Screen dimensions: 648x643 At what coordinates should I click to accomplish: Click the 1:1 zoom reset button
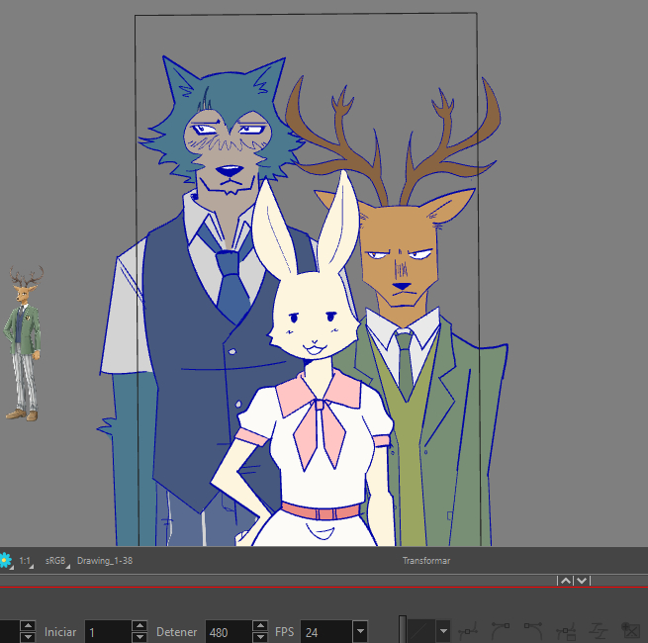25,561
